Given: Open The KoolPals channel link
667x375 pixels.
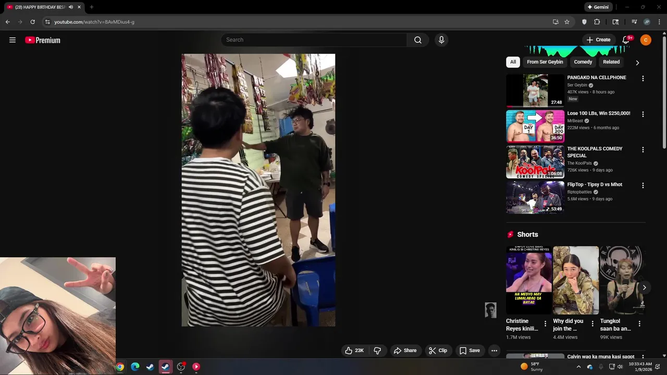Looking at the screenshot, I should coord(579,163).
